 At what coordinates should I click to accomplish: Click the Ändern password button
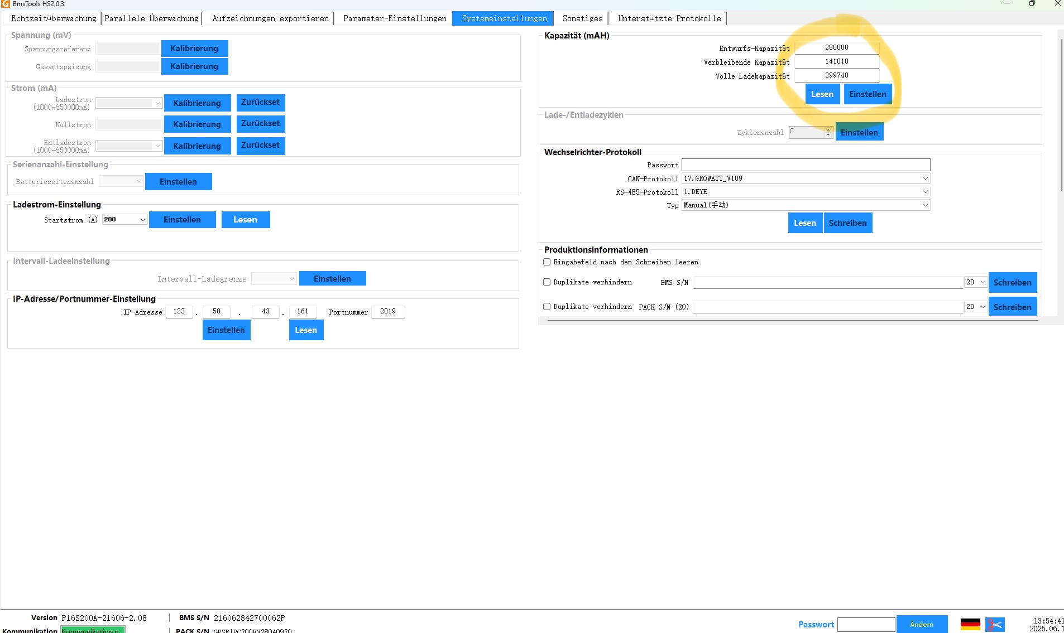[x=922, y=625]
